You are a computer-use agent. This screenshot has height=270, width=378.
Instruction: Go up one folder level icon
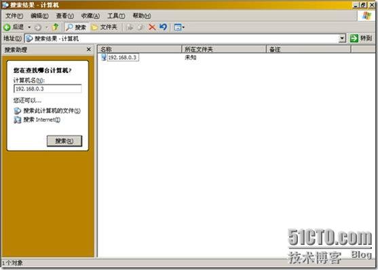coord(56,27)
